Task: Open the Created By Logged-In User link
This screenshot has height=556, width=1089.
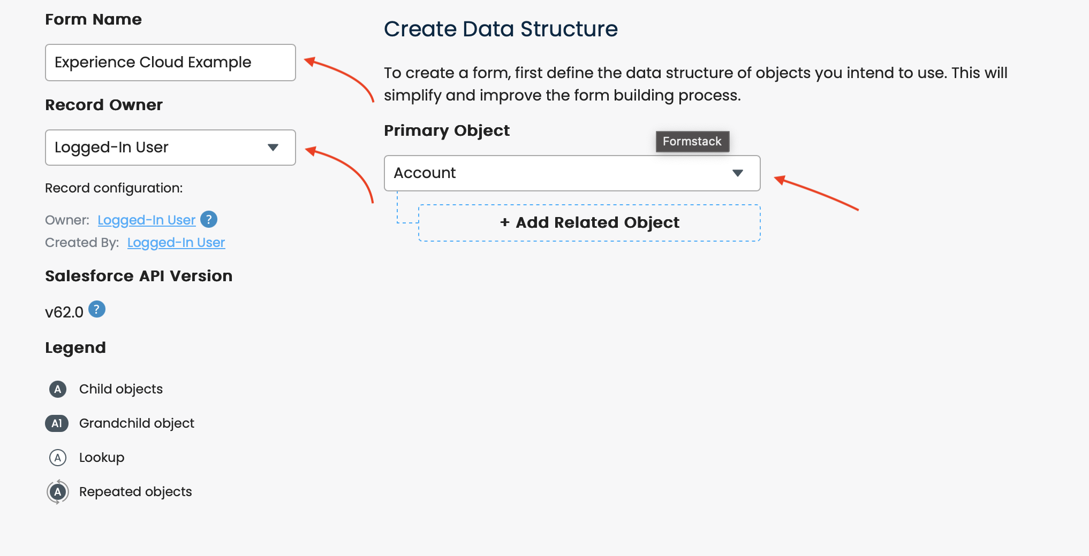Action: tap(176, 243)
